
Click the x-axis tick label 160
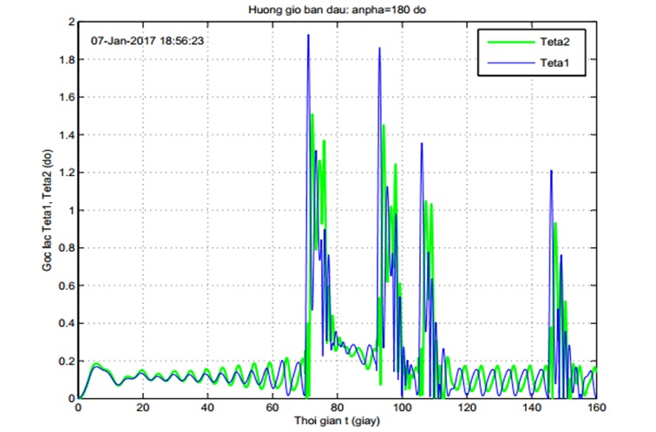pyautogui.click(x=596, y=408)
